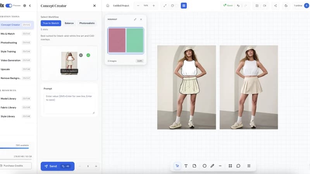Select the pointer tool
310x174 pixels.
coord(177,166)
